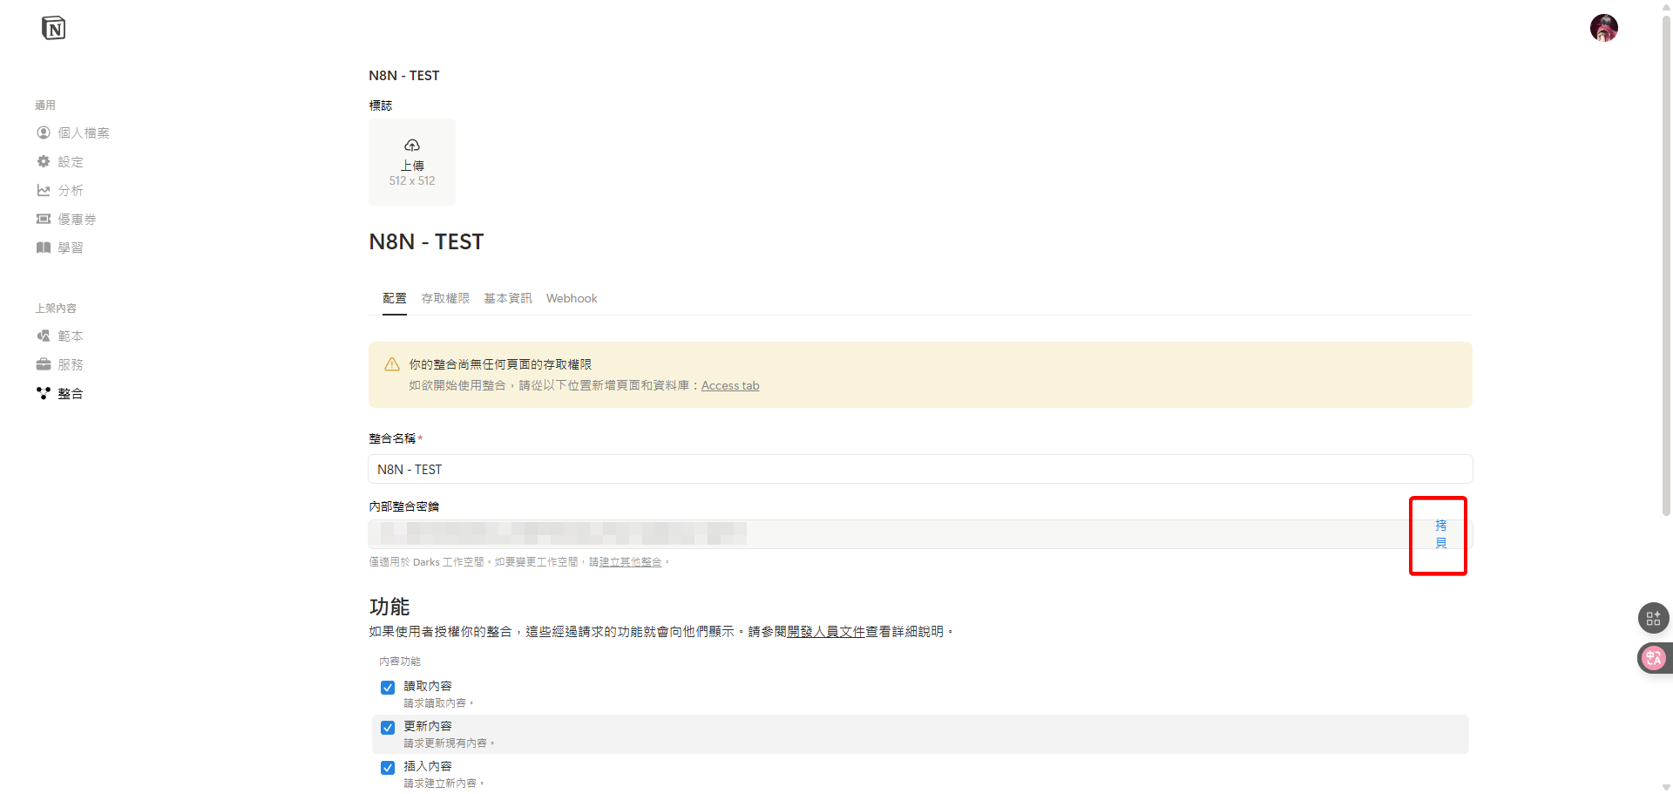Switch to the 存取權限 tab
Image resolution: width=1673 pixels, height=794 pixels.
(444, 298)
